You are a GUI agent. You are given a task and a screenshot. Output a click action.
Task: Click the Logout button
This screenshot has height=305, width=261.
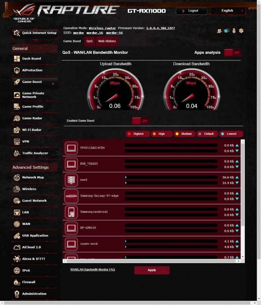click(x=191, y=11)
